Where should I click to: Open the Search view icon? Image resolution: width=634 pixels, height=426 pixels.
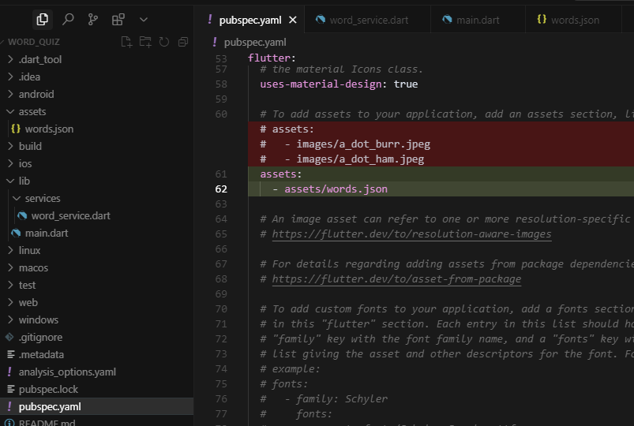[68, 20]
